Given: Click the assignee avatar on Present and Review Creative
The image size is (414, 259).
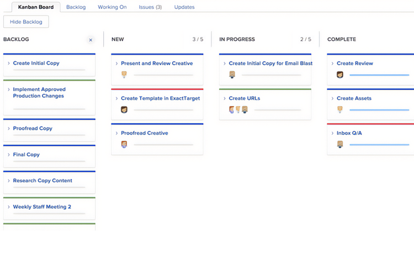Looking at the screenshot, I should pos(124,75).
